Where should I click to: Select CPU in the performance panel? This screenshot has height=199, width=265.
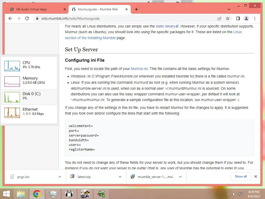click(x=29, y=66)
